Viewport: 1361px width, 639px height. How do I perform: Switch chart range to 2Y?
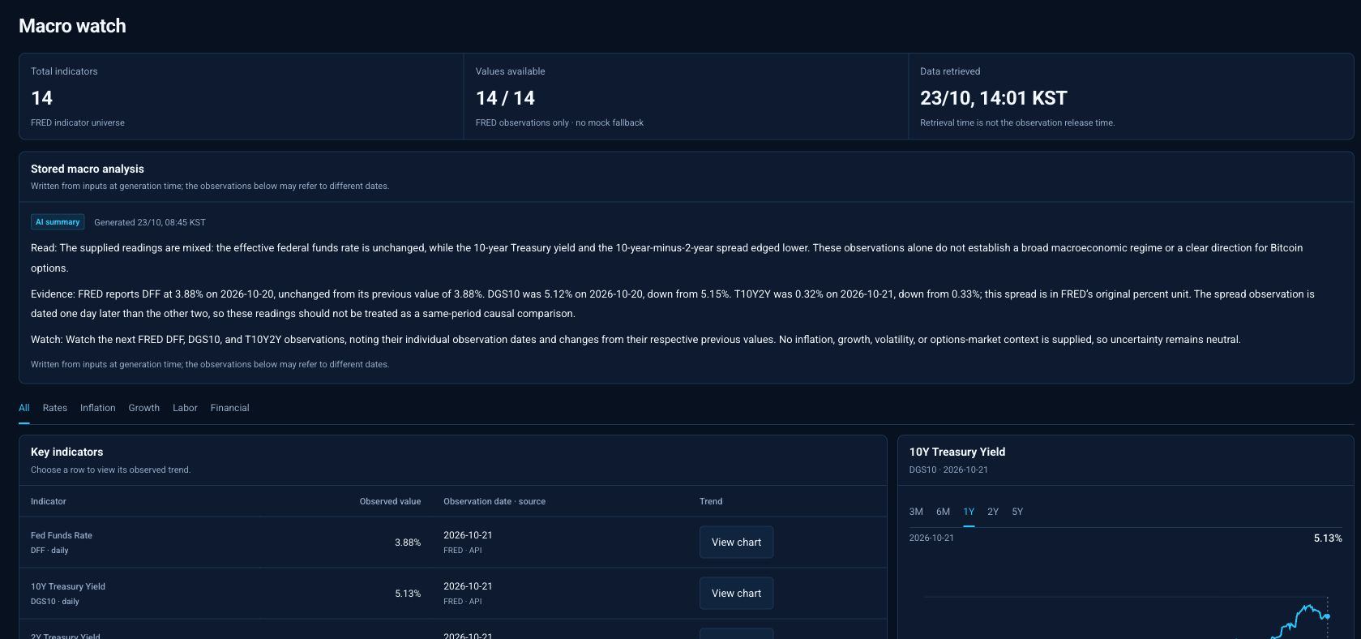tap(993, 512)
